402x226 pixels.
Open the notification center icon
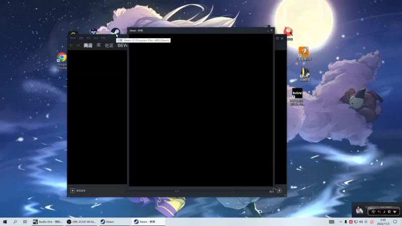coord(395,222)
